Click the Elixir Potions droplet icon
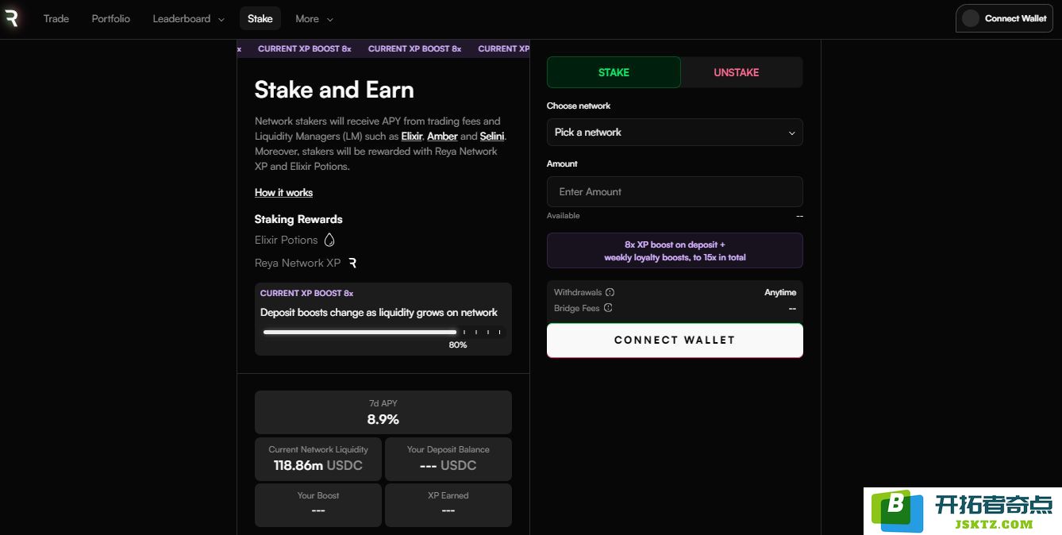This screenshot has width=1062, height=535. [329, 240]
